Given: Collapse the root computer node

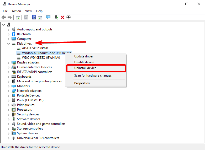Looking at the screenshot, I should coord(3,25).
